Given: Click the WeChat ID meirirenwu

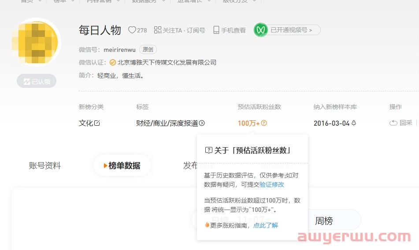Looking at the screenshot, I should click(119, 50).
